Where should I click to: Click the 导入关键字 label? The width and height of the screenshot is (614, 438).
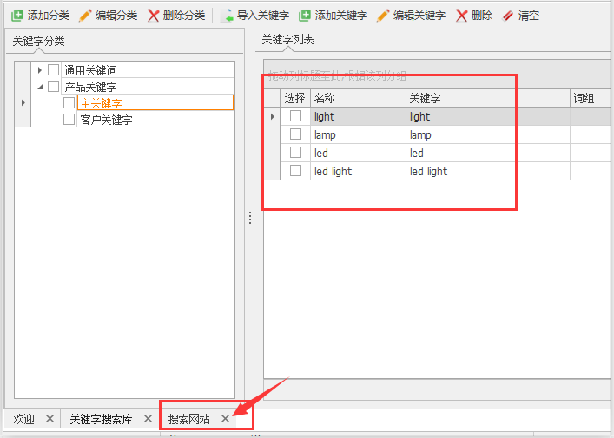pyautogui.click(x=263, y=16)
